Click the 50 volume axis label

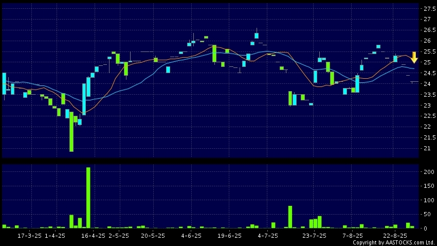click(x=427, y=215)
